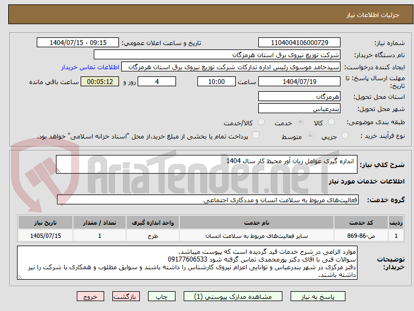The height and width of the screenshot is (311, 414).
Task: Click the general description text area
Action: (207, 164)
